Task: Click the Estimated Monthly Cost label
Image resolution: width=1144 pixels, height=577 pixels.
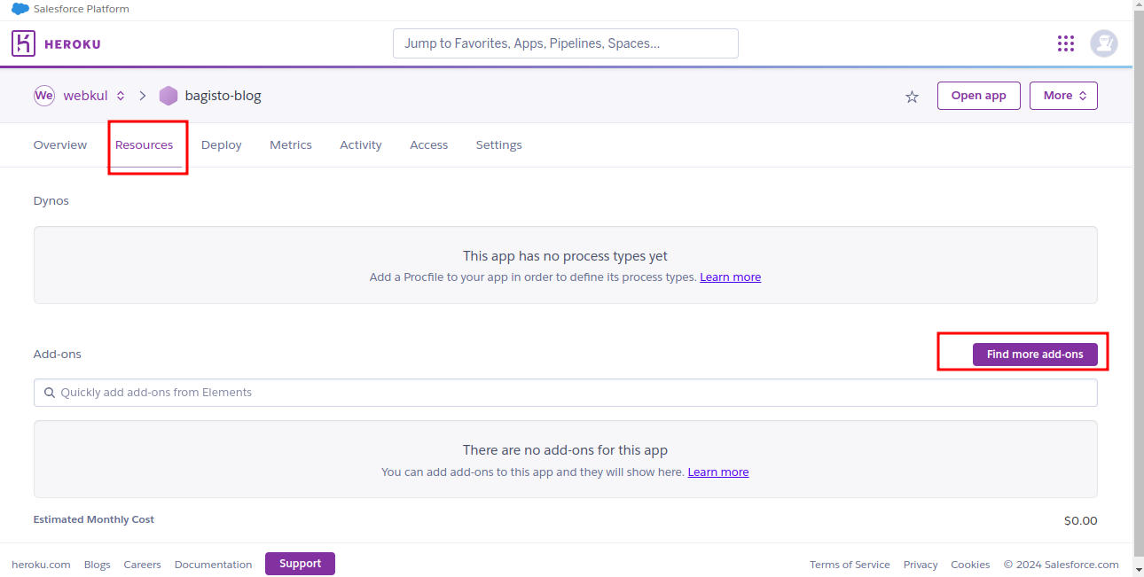Action: [94, 519]
